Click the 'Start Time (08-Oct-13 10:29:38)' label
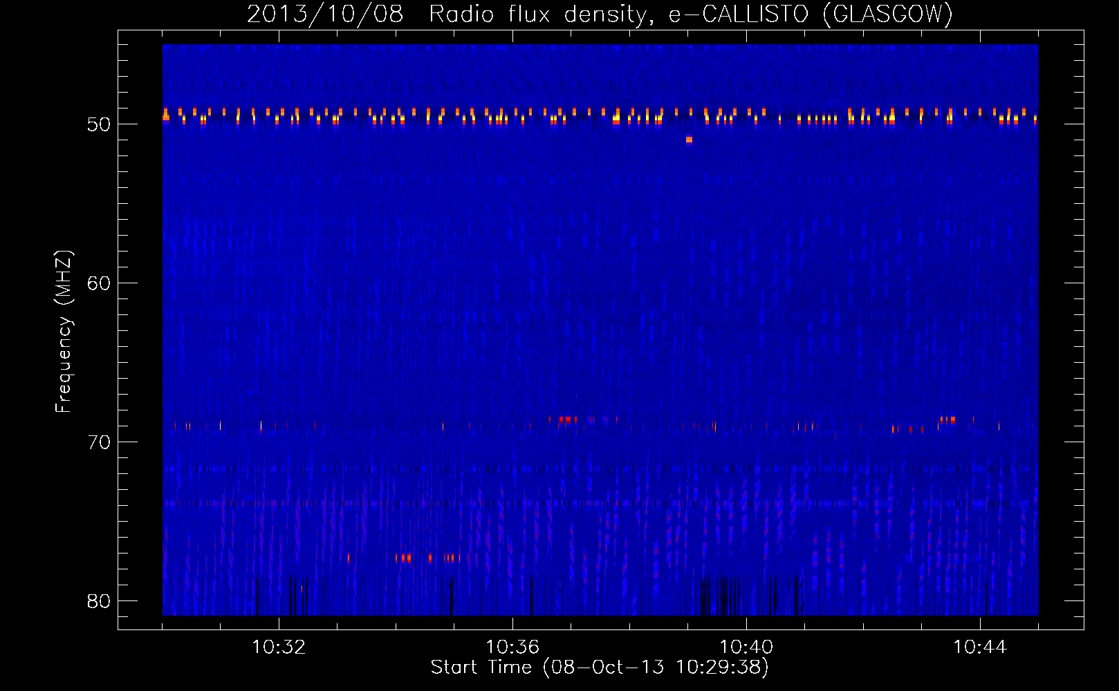 (600, 668)
